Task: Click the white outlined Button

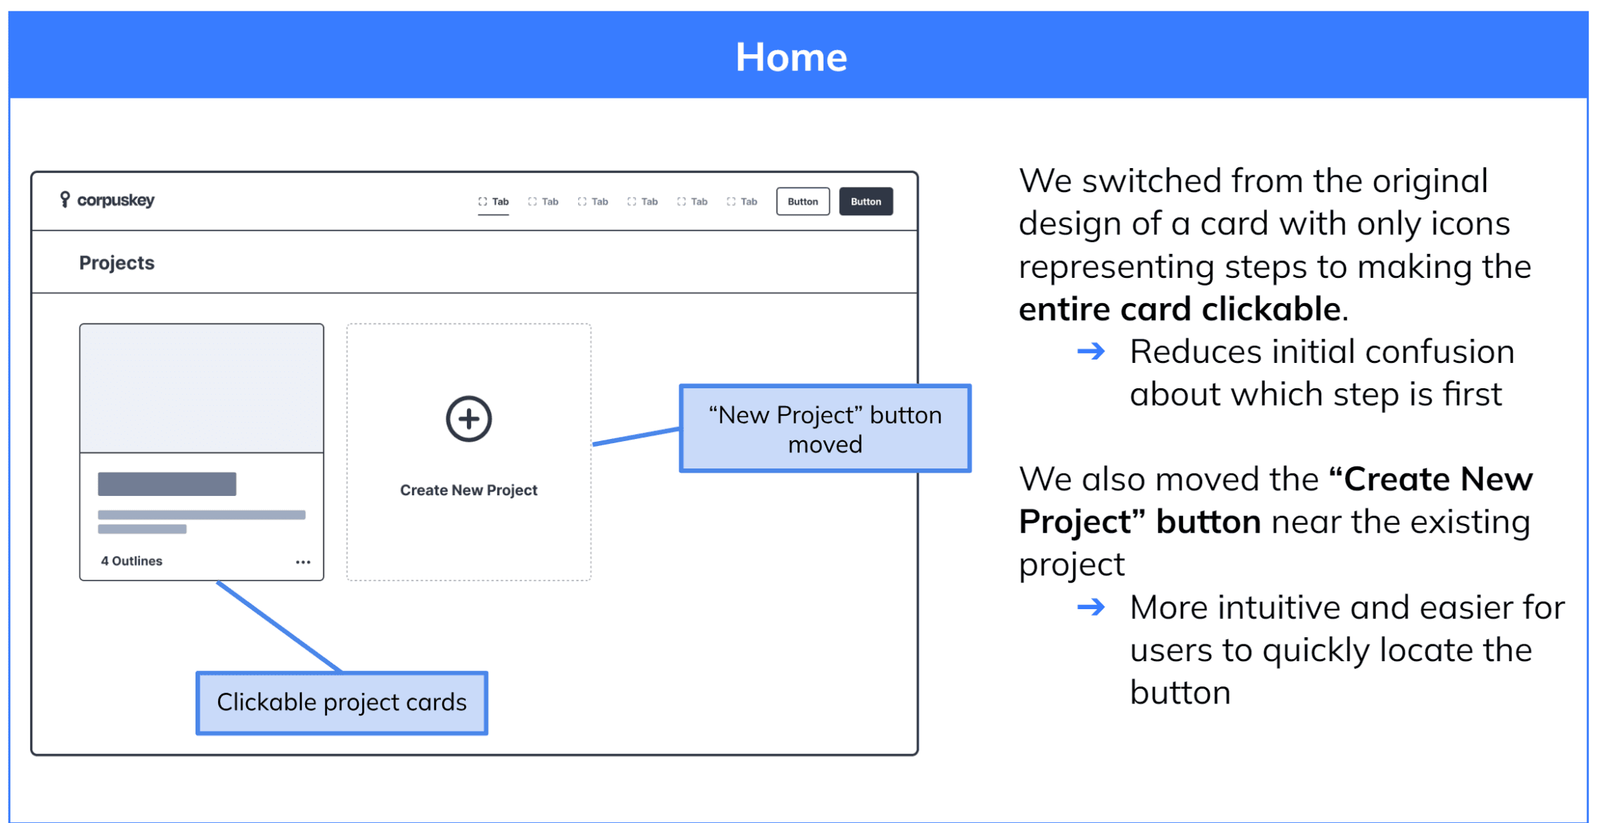Action: (802, 202)
